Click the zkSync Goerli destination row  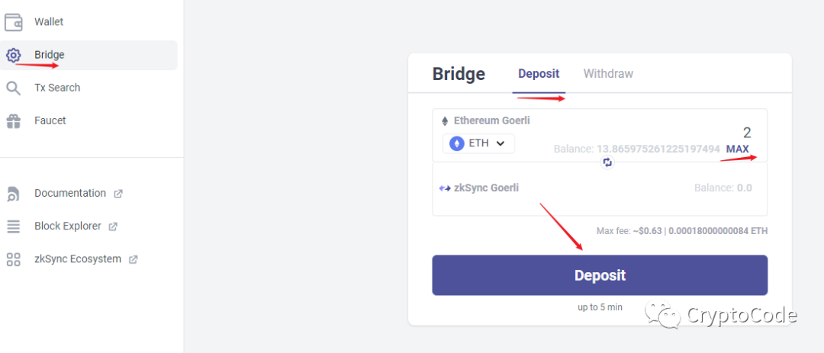600,188
